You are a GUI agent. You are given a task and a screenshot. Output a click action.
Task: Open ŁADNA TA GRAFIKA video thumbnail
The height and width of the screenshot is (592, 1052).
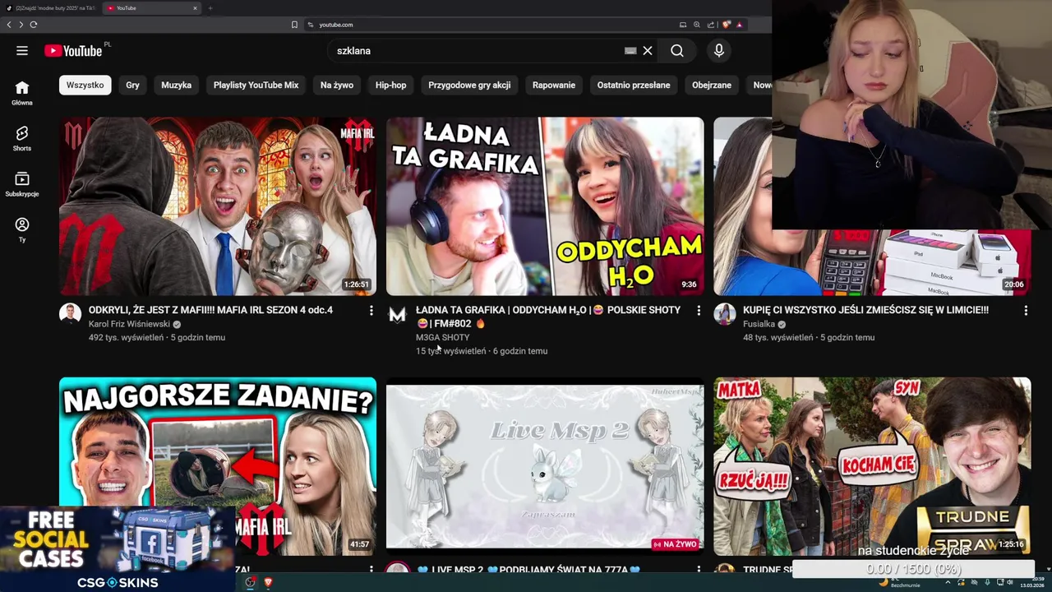[545, 206]
